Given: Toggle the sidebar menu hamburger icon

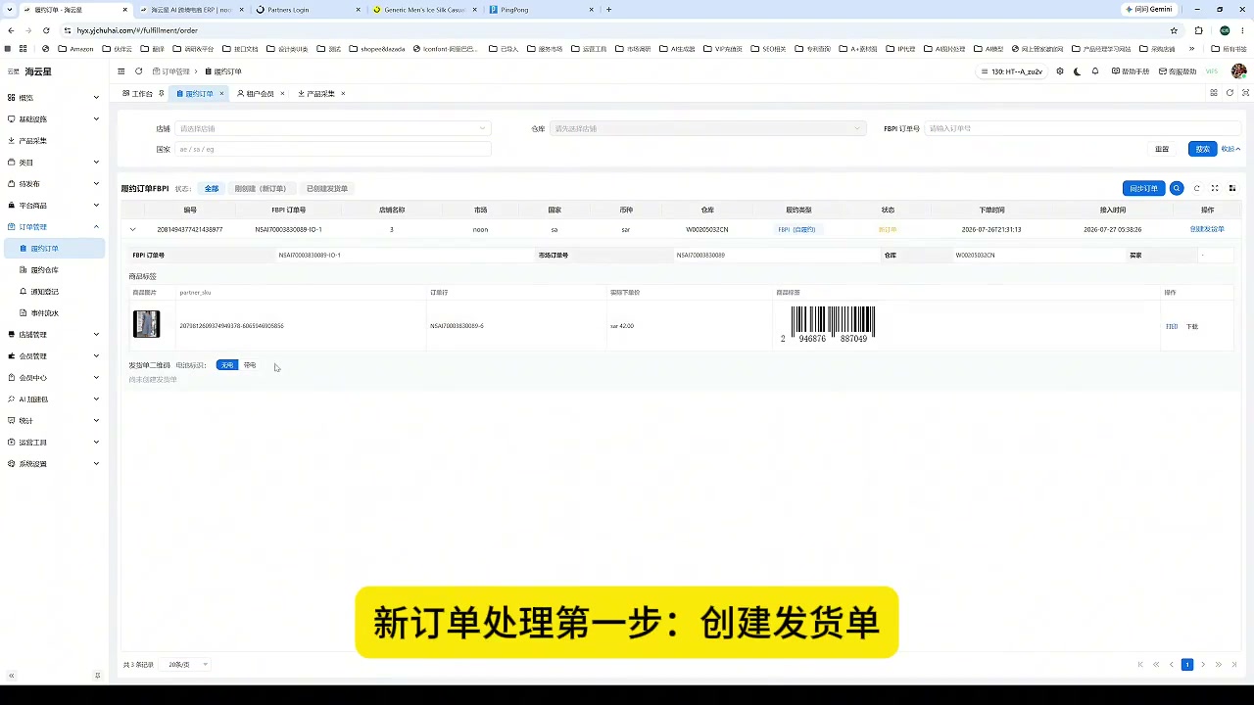Looking at the screenshot, I should tap(121, 71).
